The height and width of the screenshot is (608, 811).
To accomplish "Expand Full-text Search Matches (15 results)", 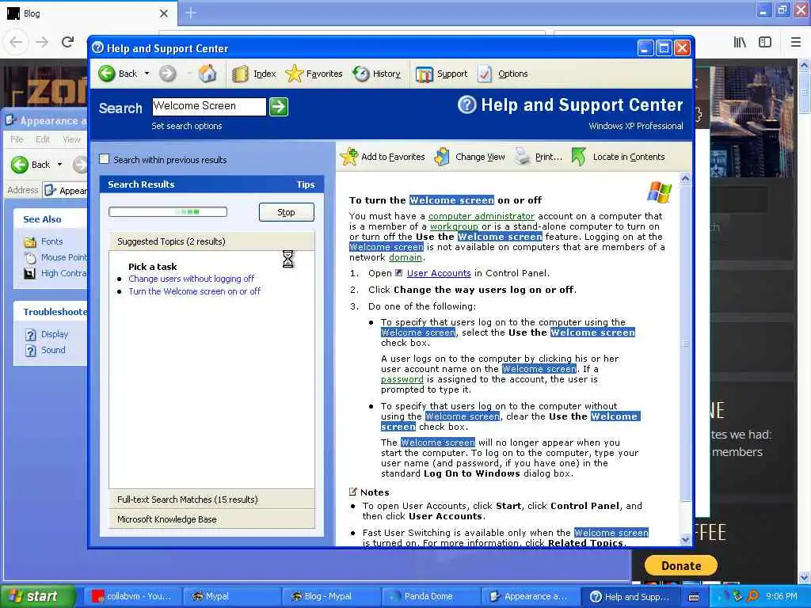I will coord(211,500).
